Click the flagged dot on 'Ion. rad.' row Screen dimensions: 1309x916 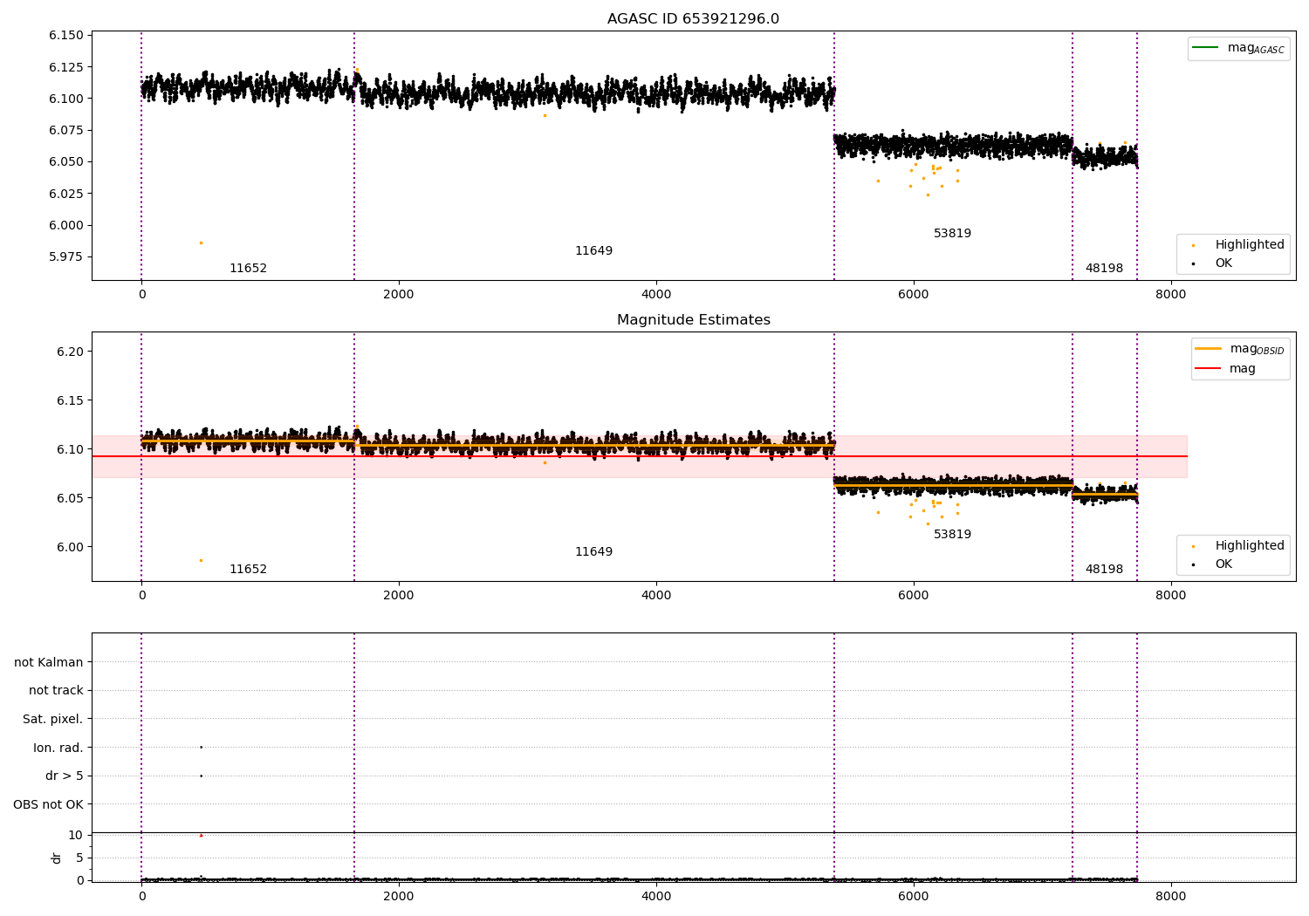coord(201,747)
